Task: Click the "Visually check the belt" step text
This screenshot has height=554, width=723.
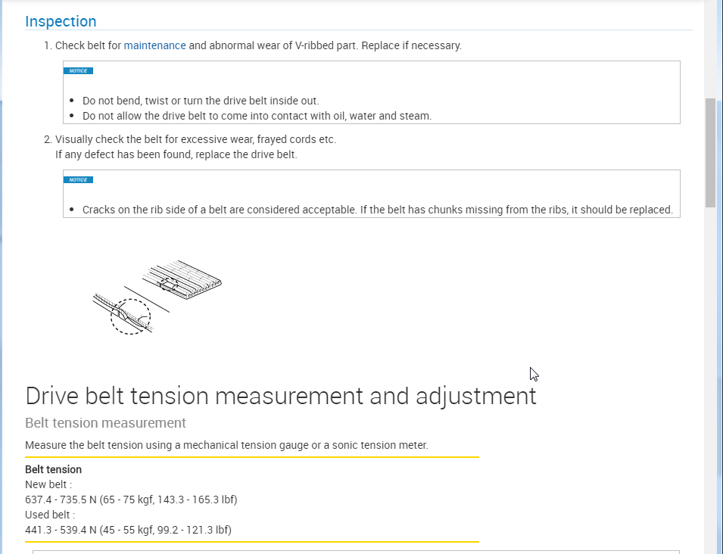Action: [195, 140]
